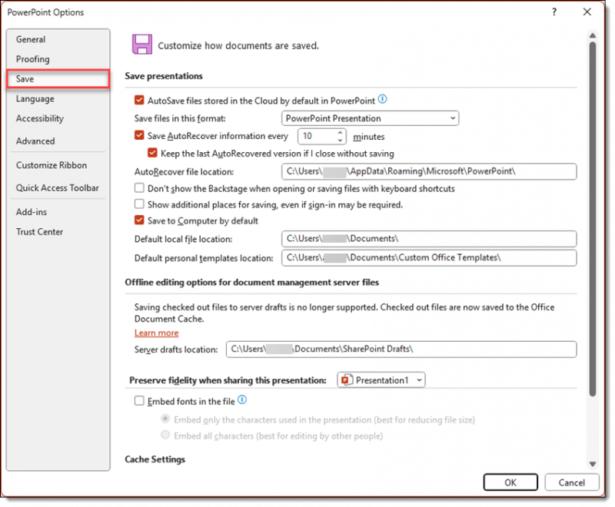This screenshot has width=615, height=507.
Task: Switch to the Trust Center category
Action: point(39,232)
